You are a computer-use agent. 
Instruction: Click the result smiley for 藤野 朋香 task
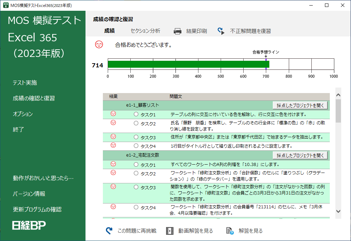pyautogui.click(x=113, y=123)
